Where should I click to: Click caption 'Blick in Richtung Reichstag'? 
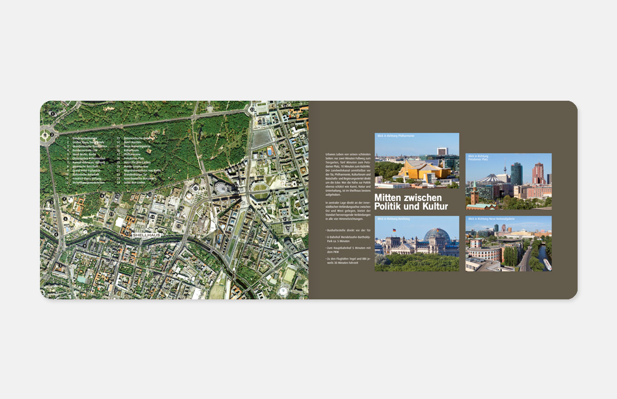pos(394,219)
